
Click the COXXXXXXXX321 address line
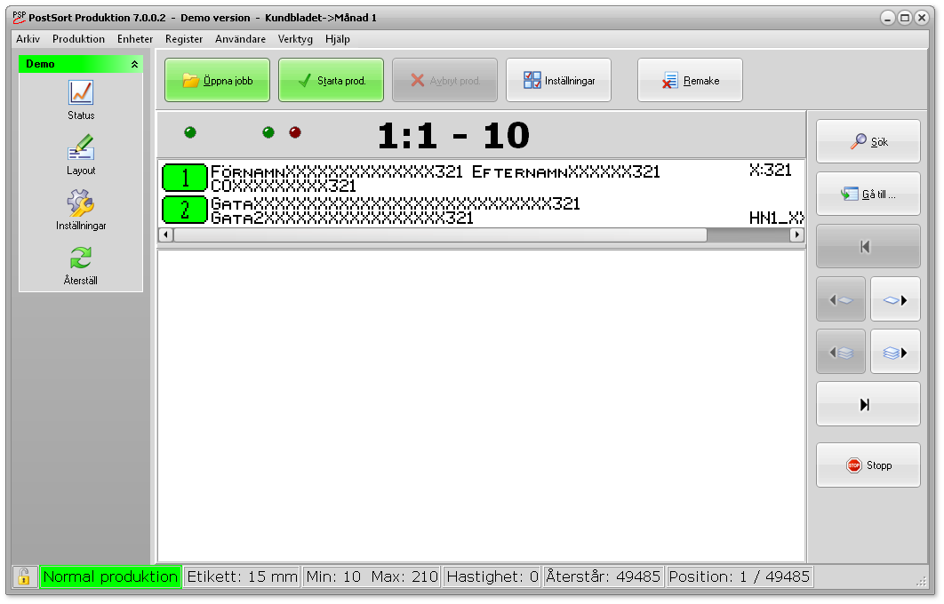click(284, 186)
